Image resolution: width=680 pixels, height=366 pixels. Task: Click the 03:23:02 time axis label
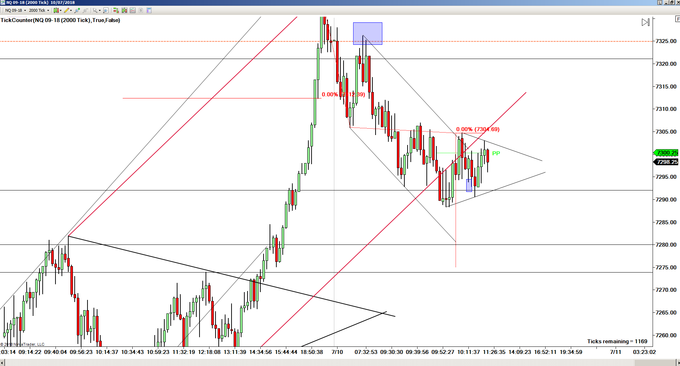click(x=644, y=352)
